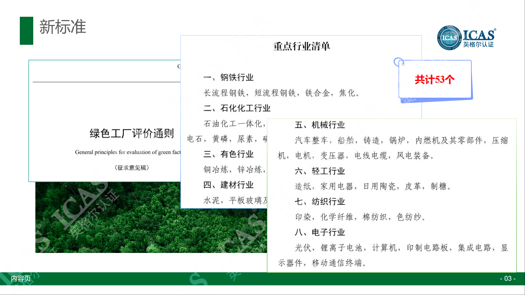Screen dimensions: 525x295
Task: Select the 三、有色行业 heading
Action: [228, 154]
